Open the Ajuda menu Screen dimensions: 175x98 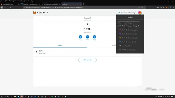(x=33, y=1)
